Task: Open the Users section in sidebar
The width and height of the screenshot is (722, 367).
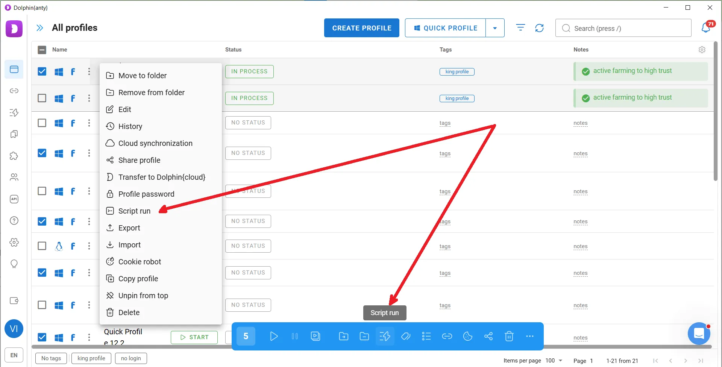Action: tap(14, 177)
